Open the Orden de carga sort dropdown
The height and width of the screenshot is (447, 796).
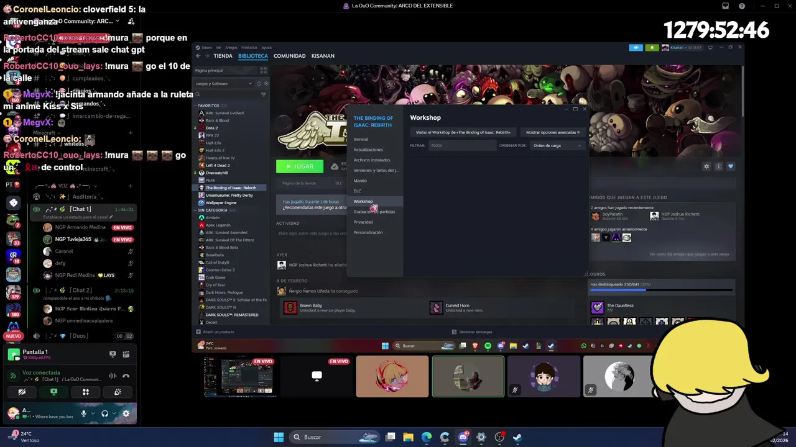[x=557, y=145]
